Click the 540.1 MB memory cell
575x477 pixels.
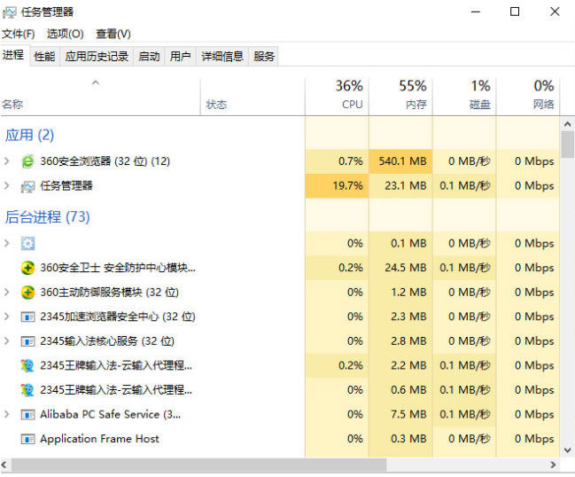tap(400, 161)
